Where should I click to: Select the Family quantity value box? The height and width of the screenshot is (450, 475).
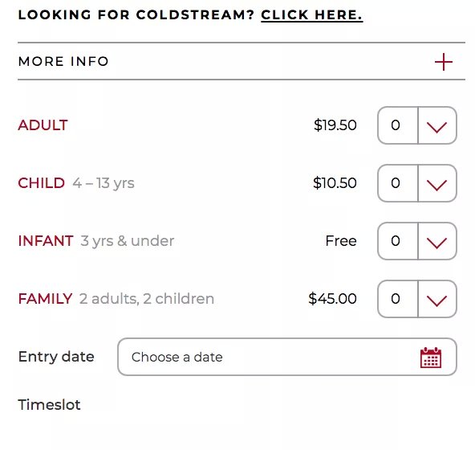(x=398, y=299)
